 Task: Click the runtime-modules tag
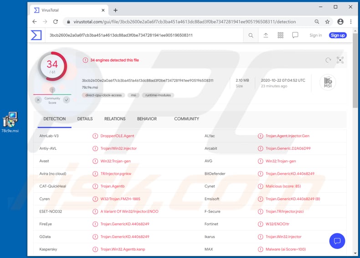tap(158, 95)
